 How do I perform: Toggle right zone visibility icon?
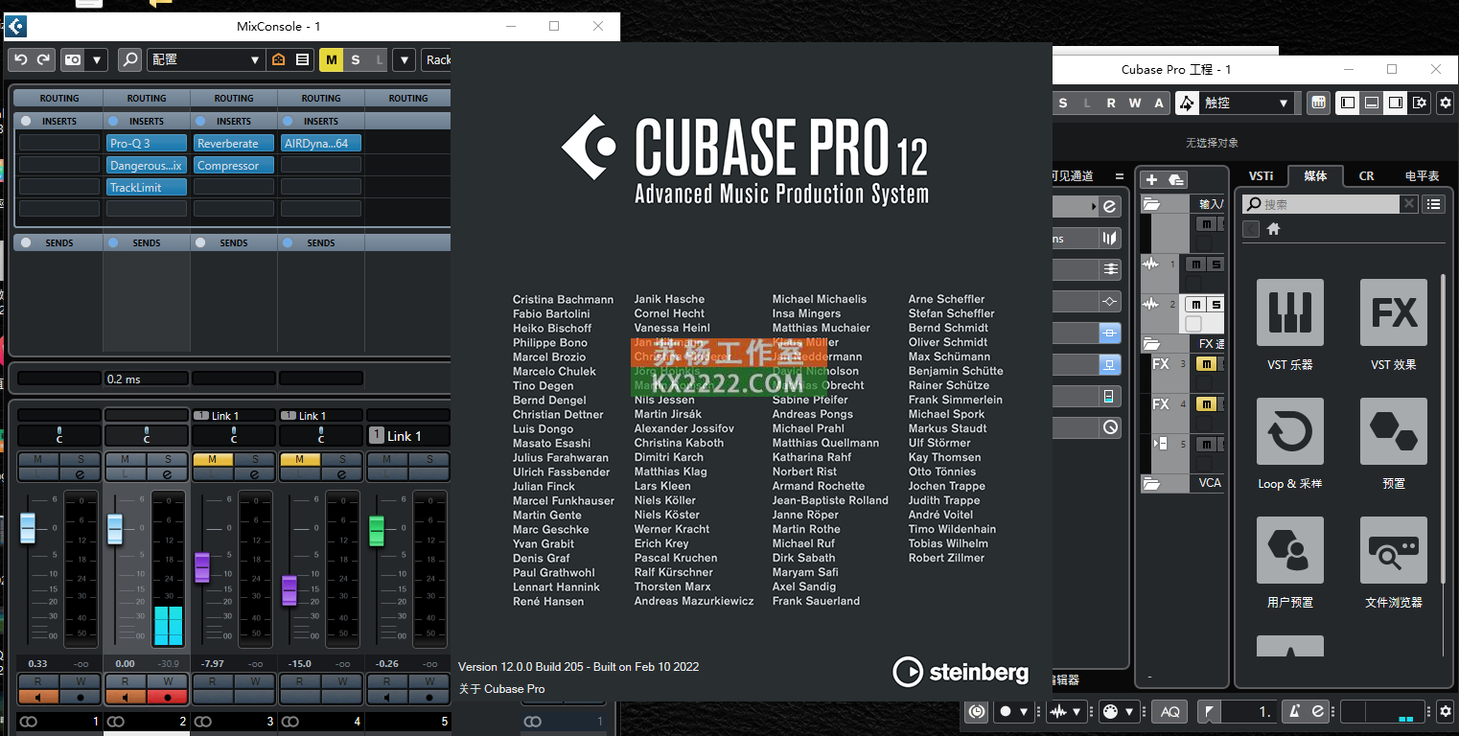coord(1396,103)
